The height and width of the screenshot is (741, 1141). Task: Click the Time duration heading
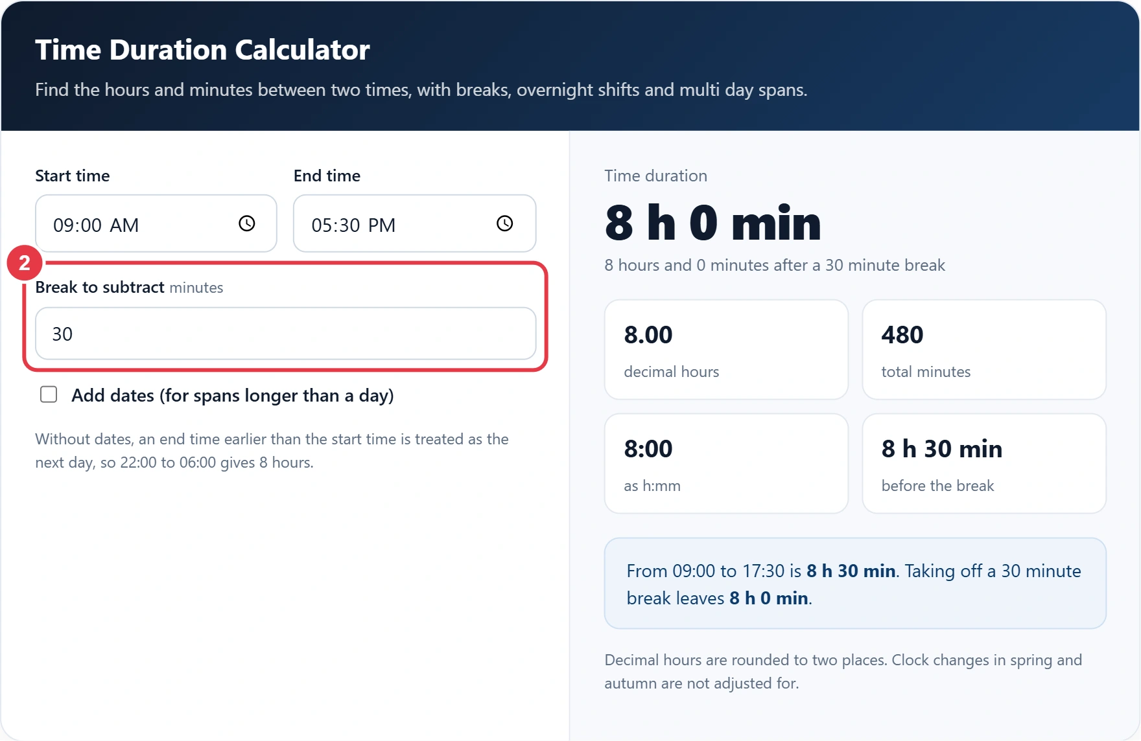click(x=656, y=176)
